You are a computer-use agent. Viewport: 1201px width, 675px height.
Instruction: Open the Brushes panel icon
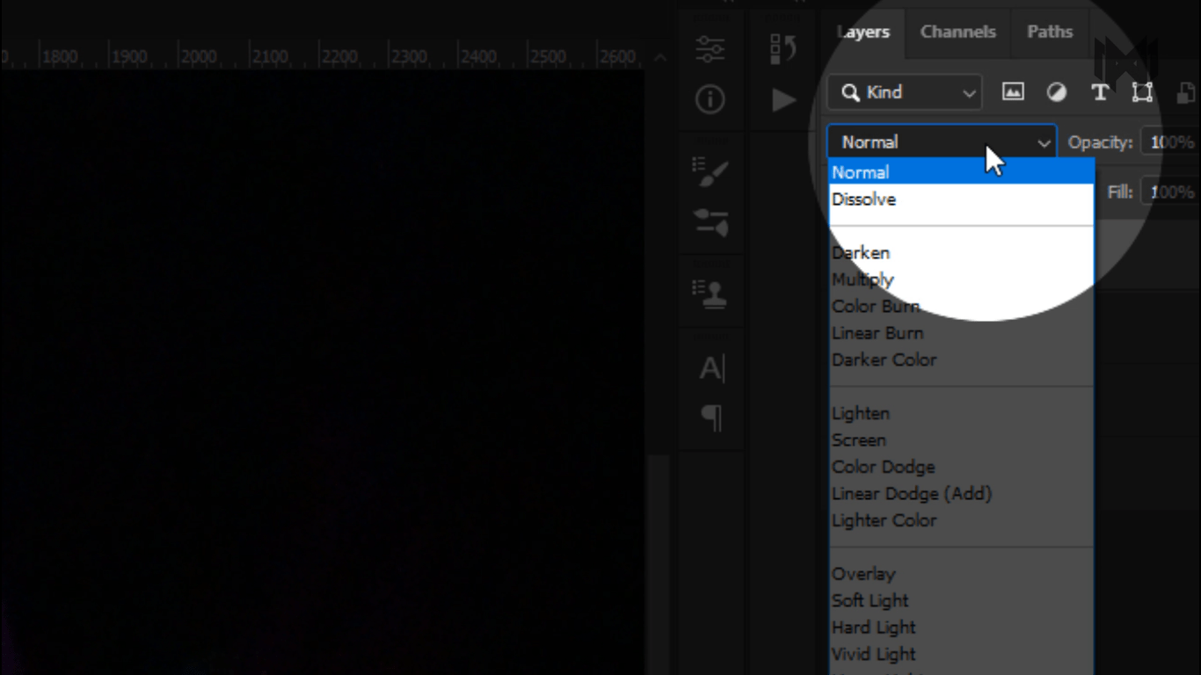[710, 221]
